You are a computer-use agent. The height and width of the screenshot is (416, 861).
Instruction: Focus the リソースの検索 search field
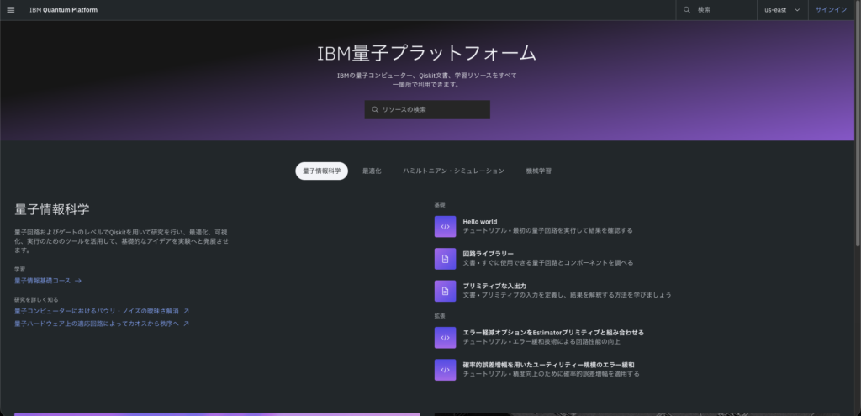pos(433,110)
